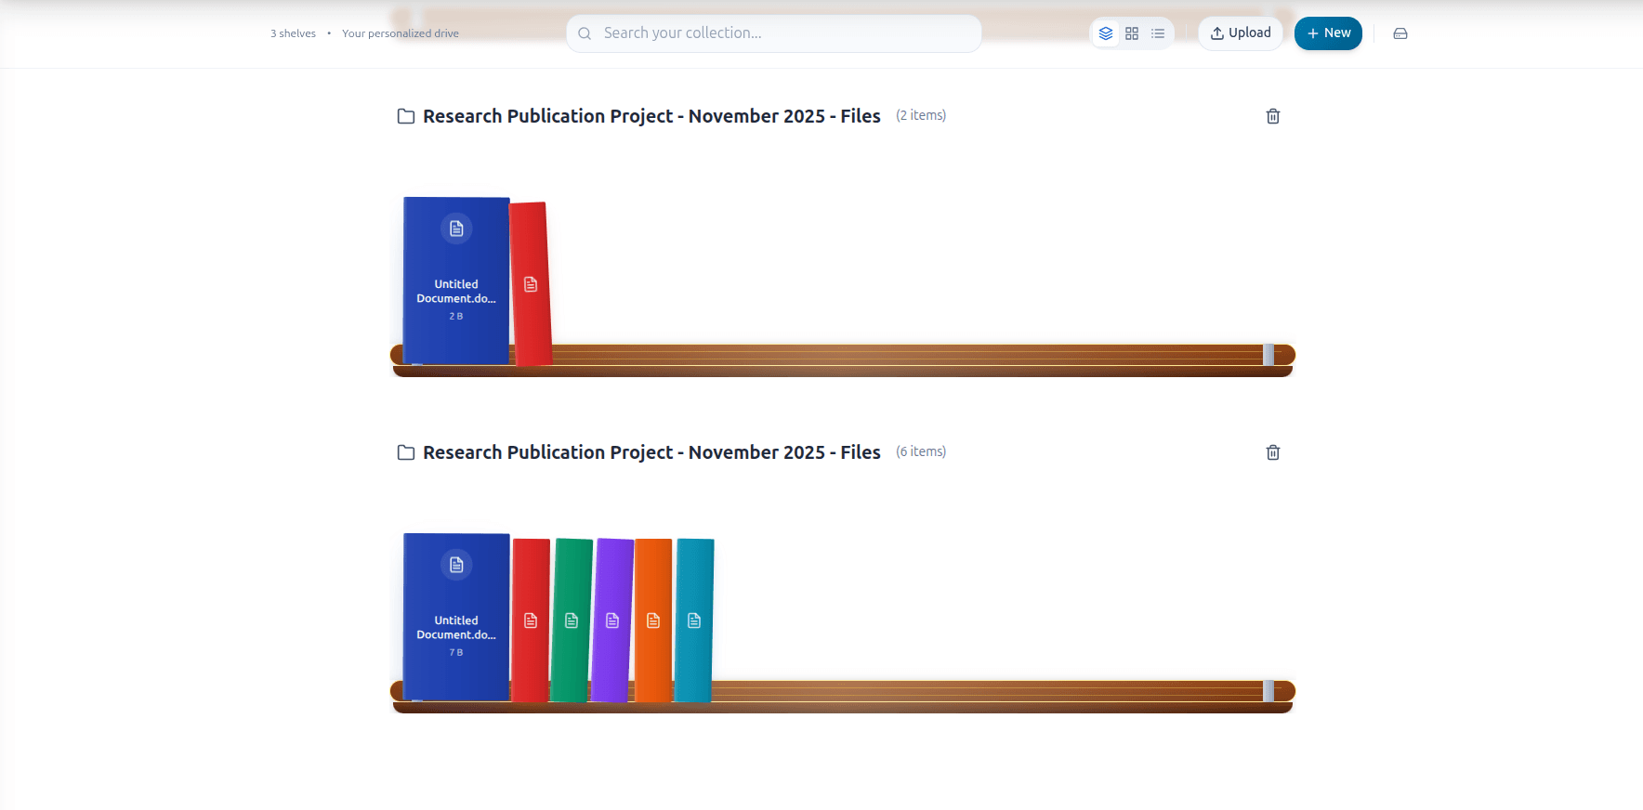Viewport: 1643px width, 810px height.
Task: Select the green book on second shelf
Action: point(572,621)
